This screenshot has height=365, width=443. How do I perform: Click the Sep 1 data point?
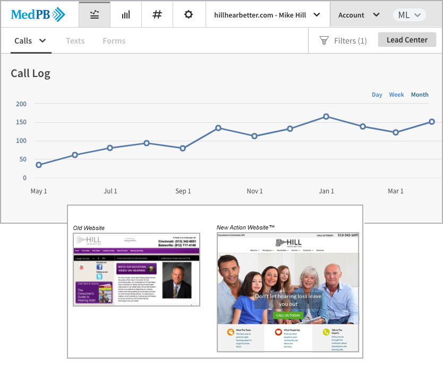tap(183, 148)
